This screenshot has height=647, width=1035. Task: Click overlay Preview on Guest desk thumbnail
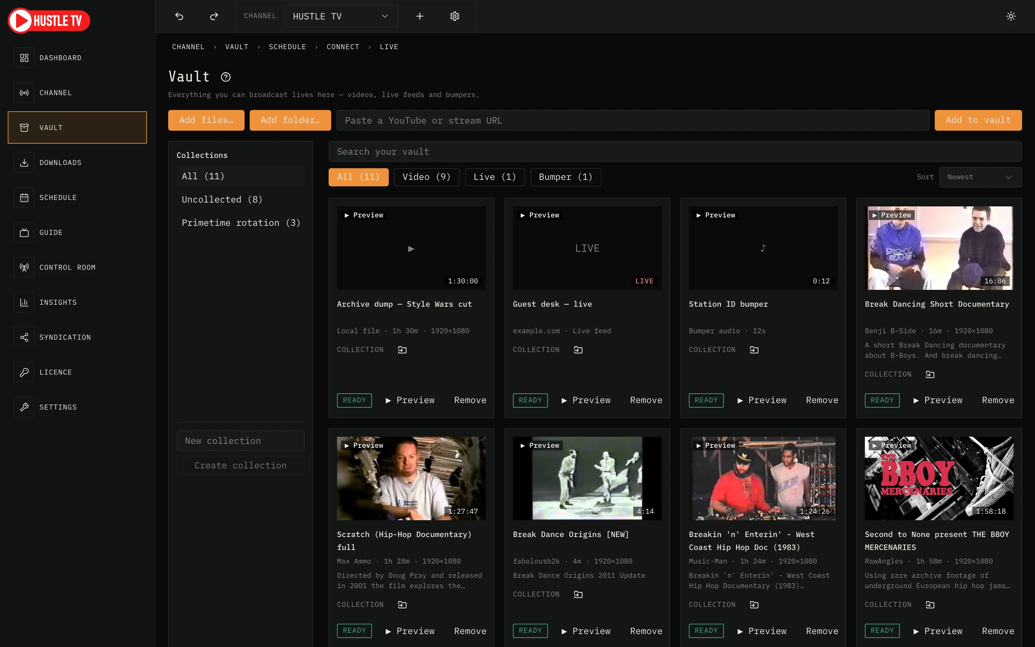(x=539, y=215)
